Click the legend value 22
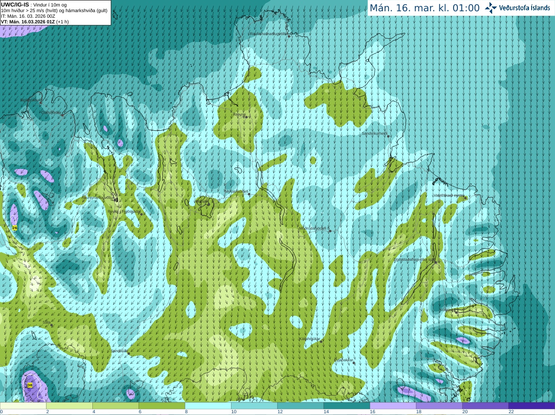 pyautogui.click(x=511, y=412)
